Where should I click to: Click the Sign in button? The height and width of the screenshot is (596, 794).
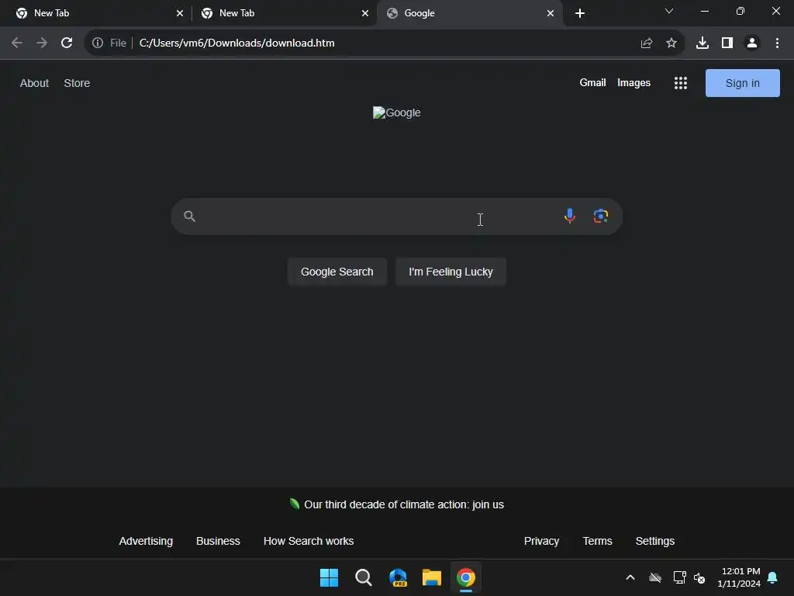742,83
